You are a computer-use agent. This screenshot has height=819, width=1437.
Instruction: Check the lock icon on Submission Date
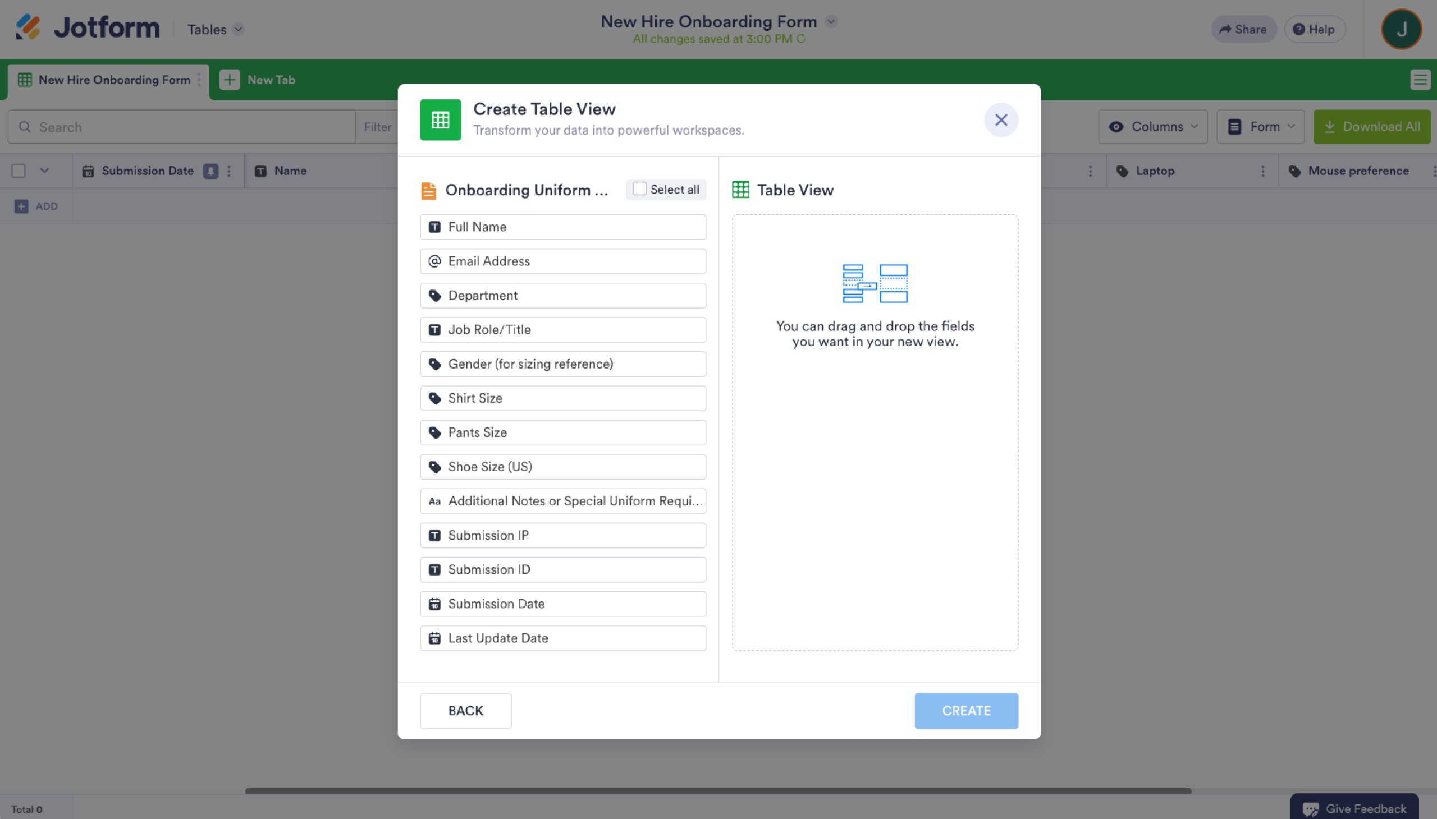pos(210,171)
